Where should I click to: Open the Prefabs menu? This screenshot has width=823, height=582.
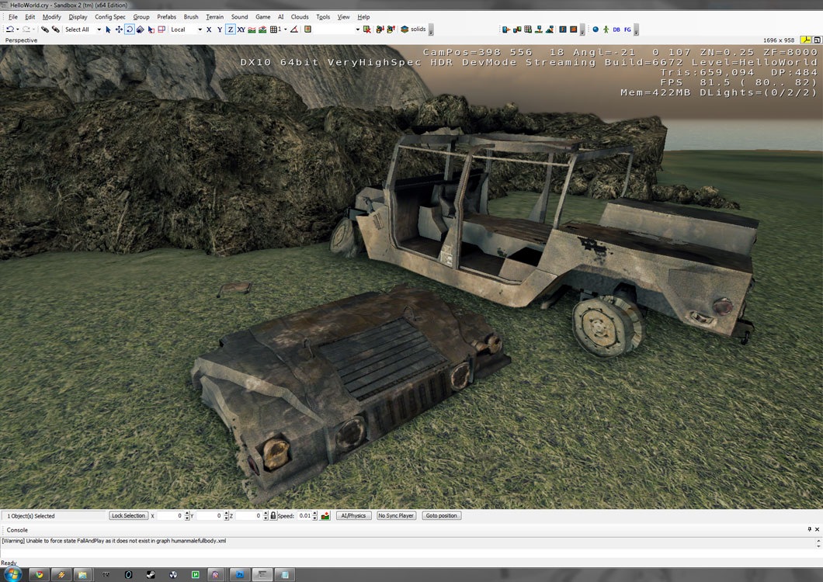pos(166,17)
